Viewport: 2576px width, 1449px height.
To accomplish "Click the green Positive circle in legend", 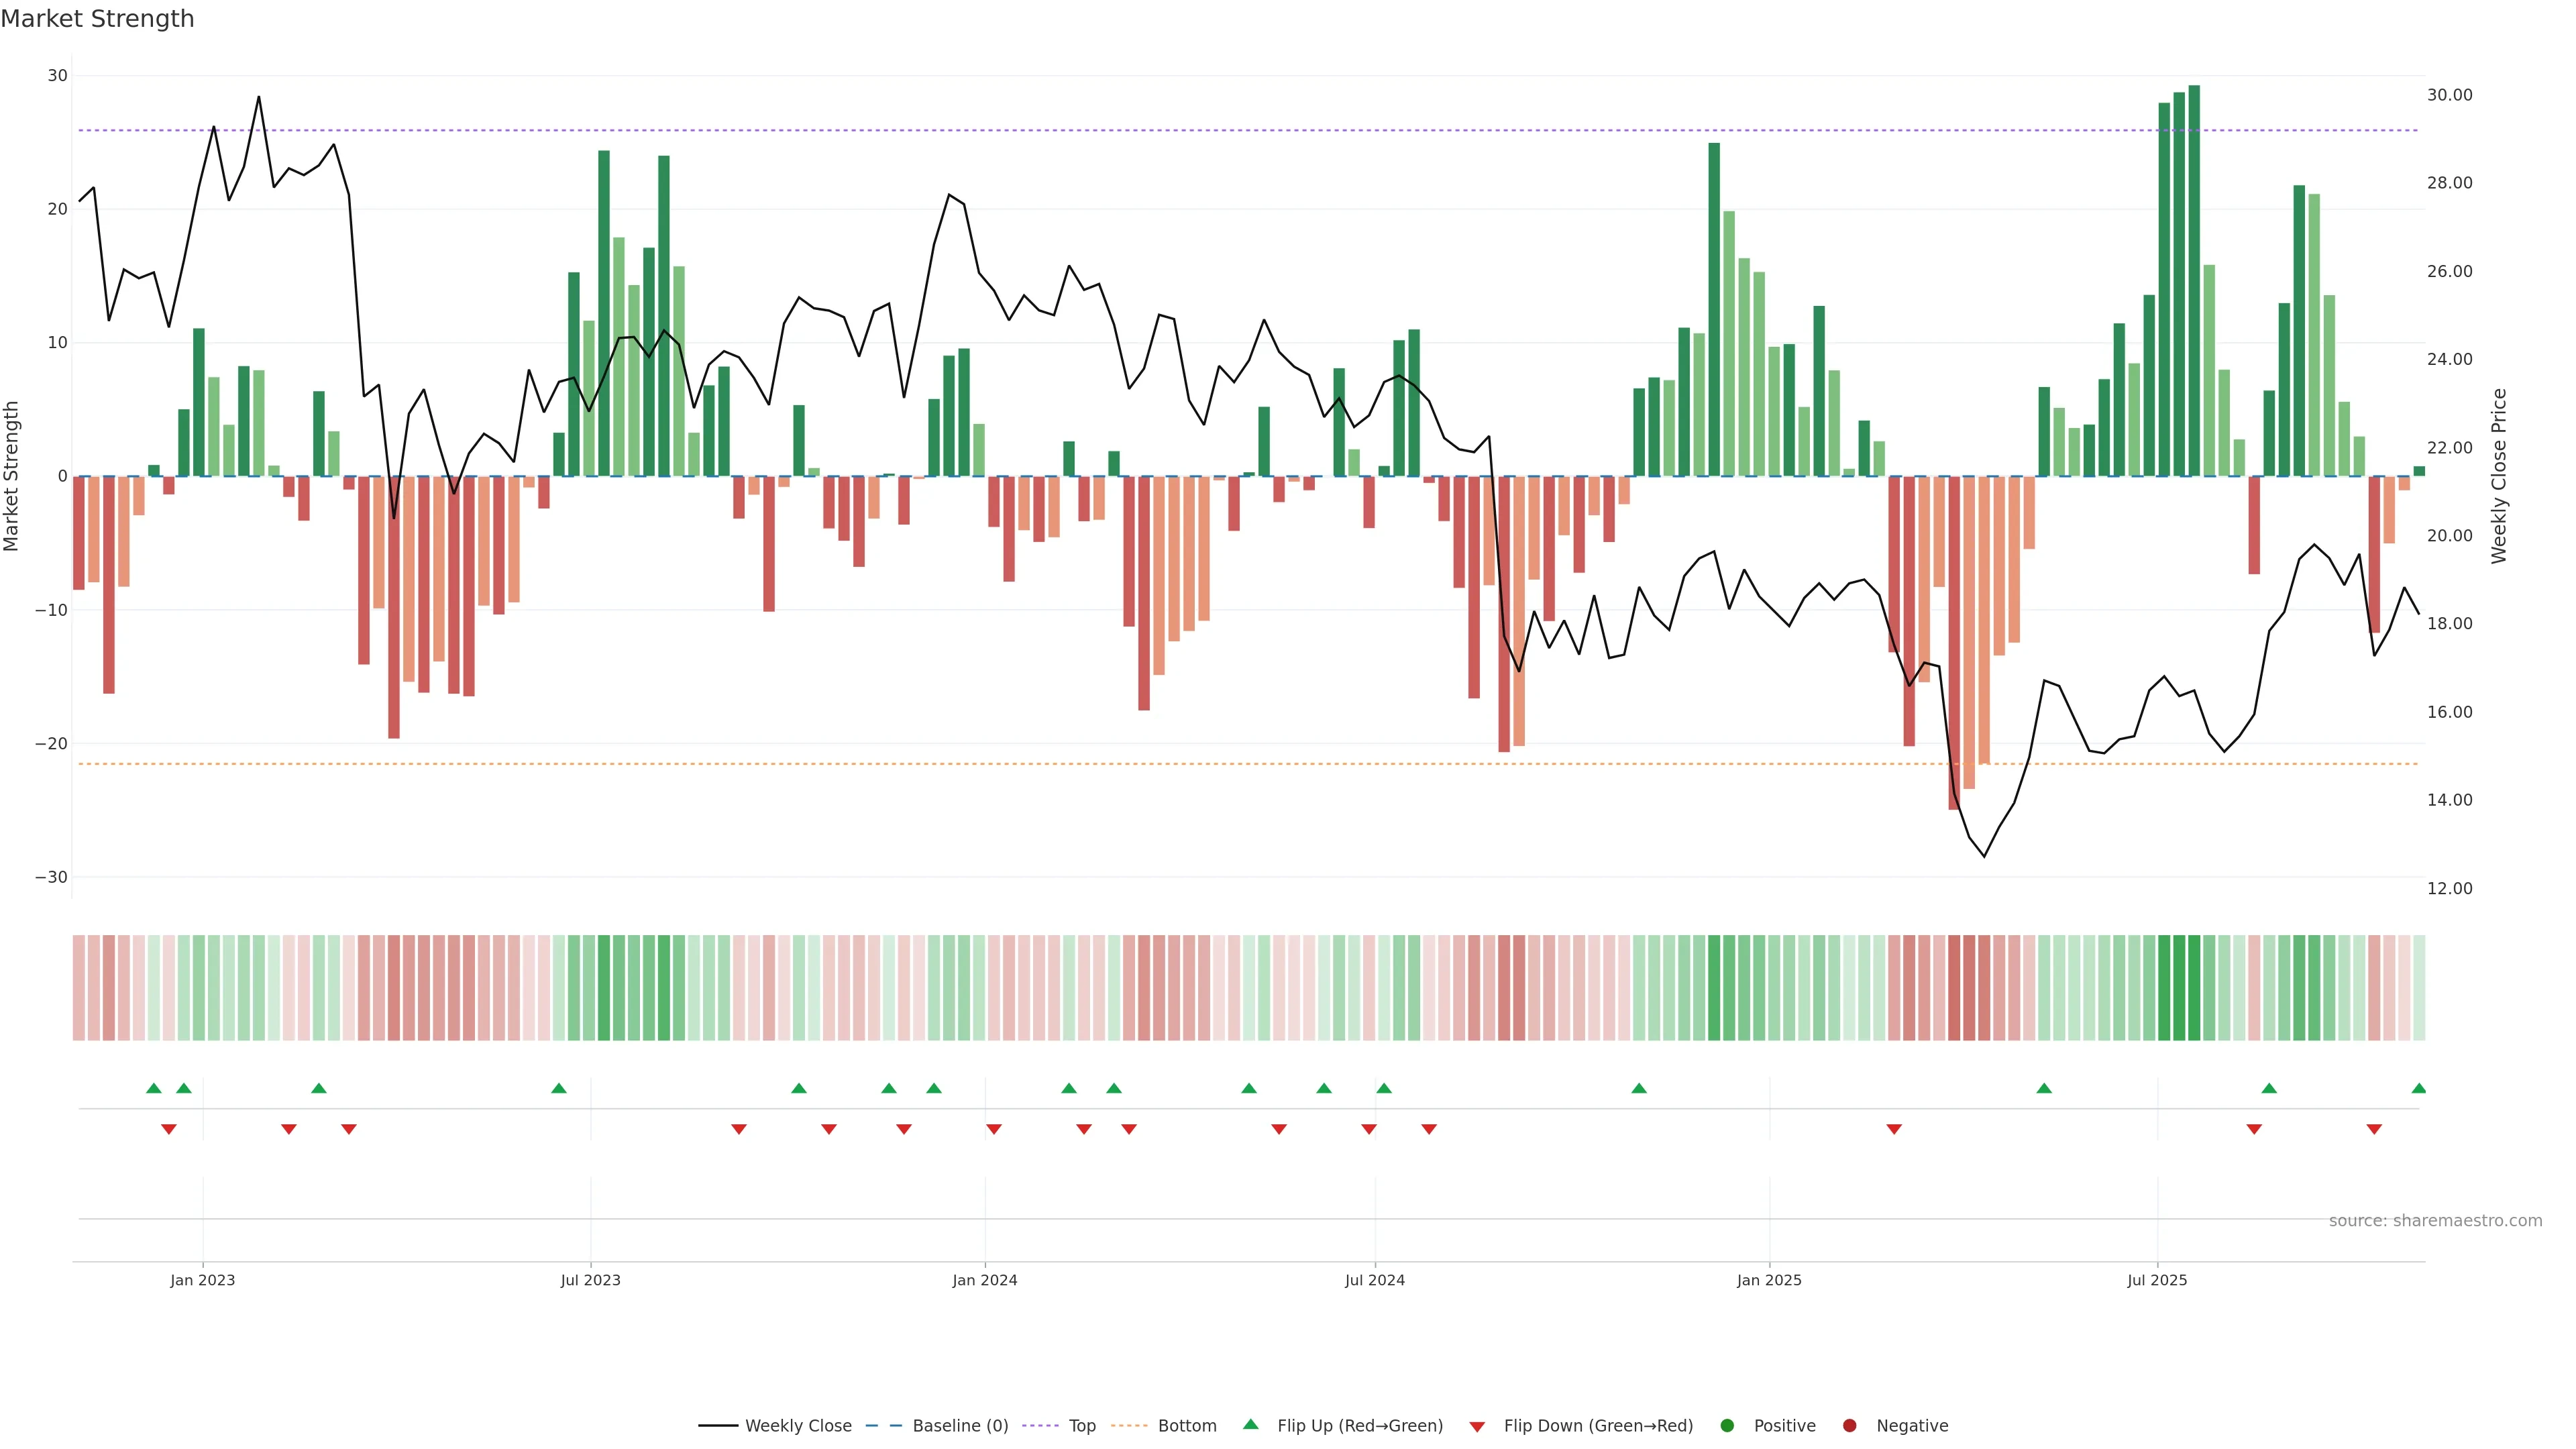I will coord(1727,1426).
